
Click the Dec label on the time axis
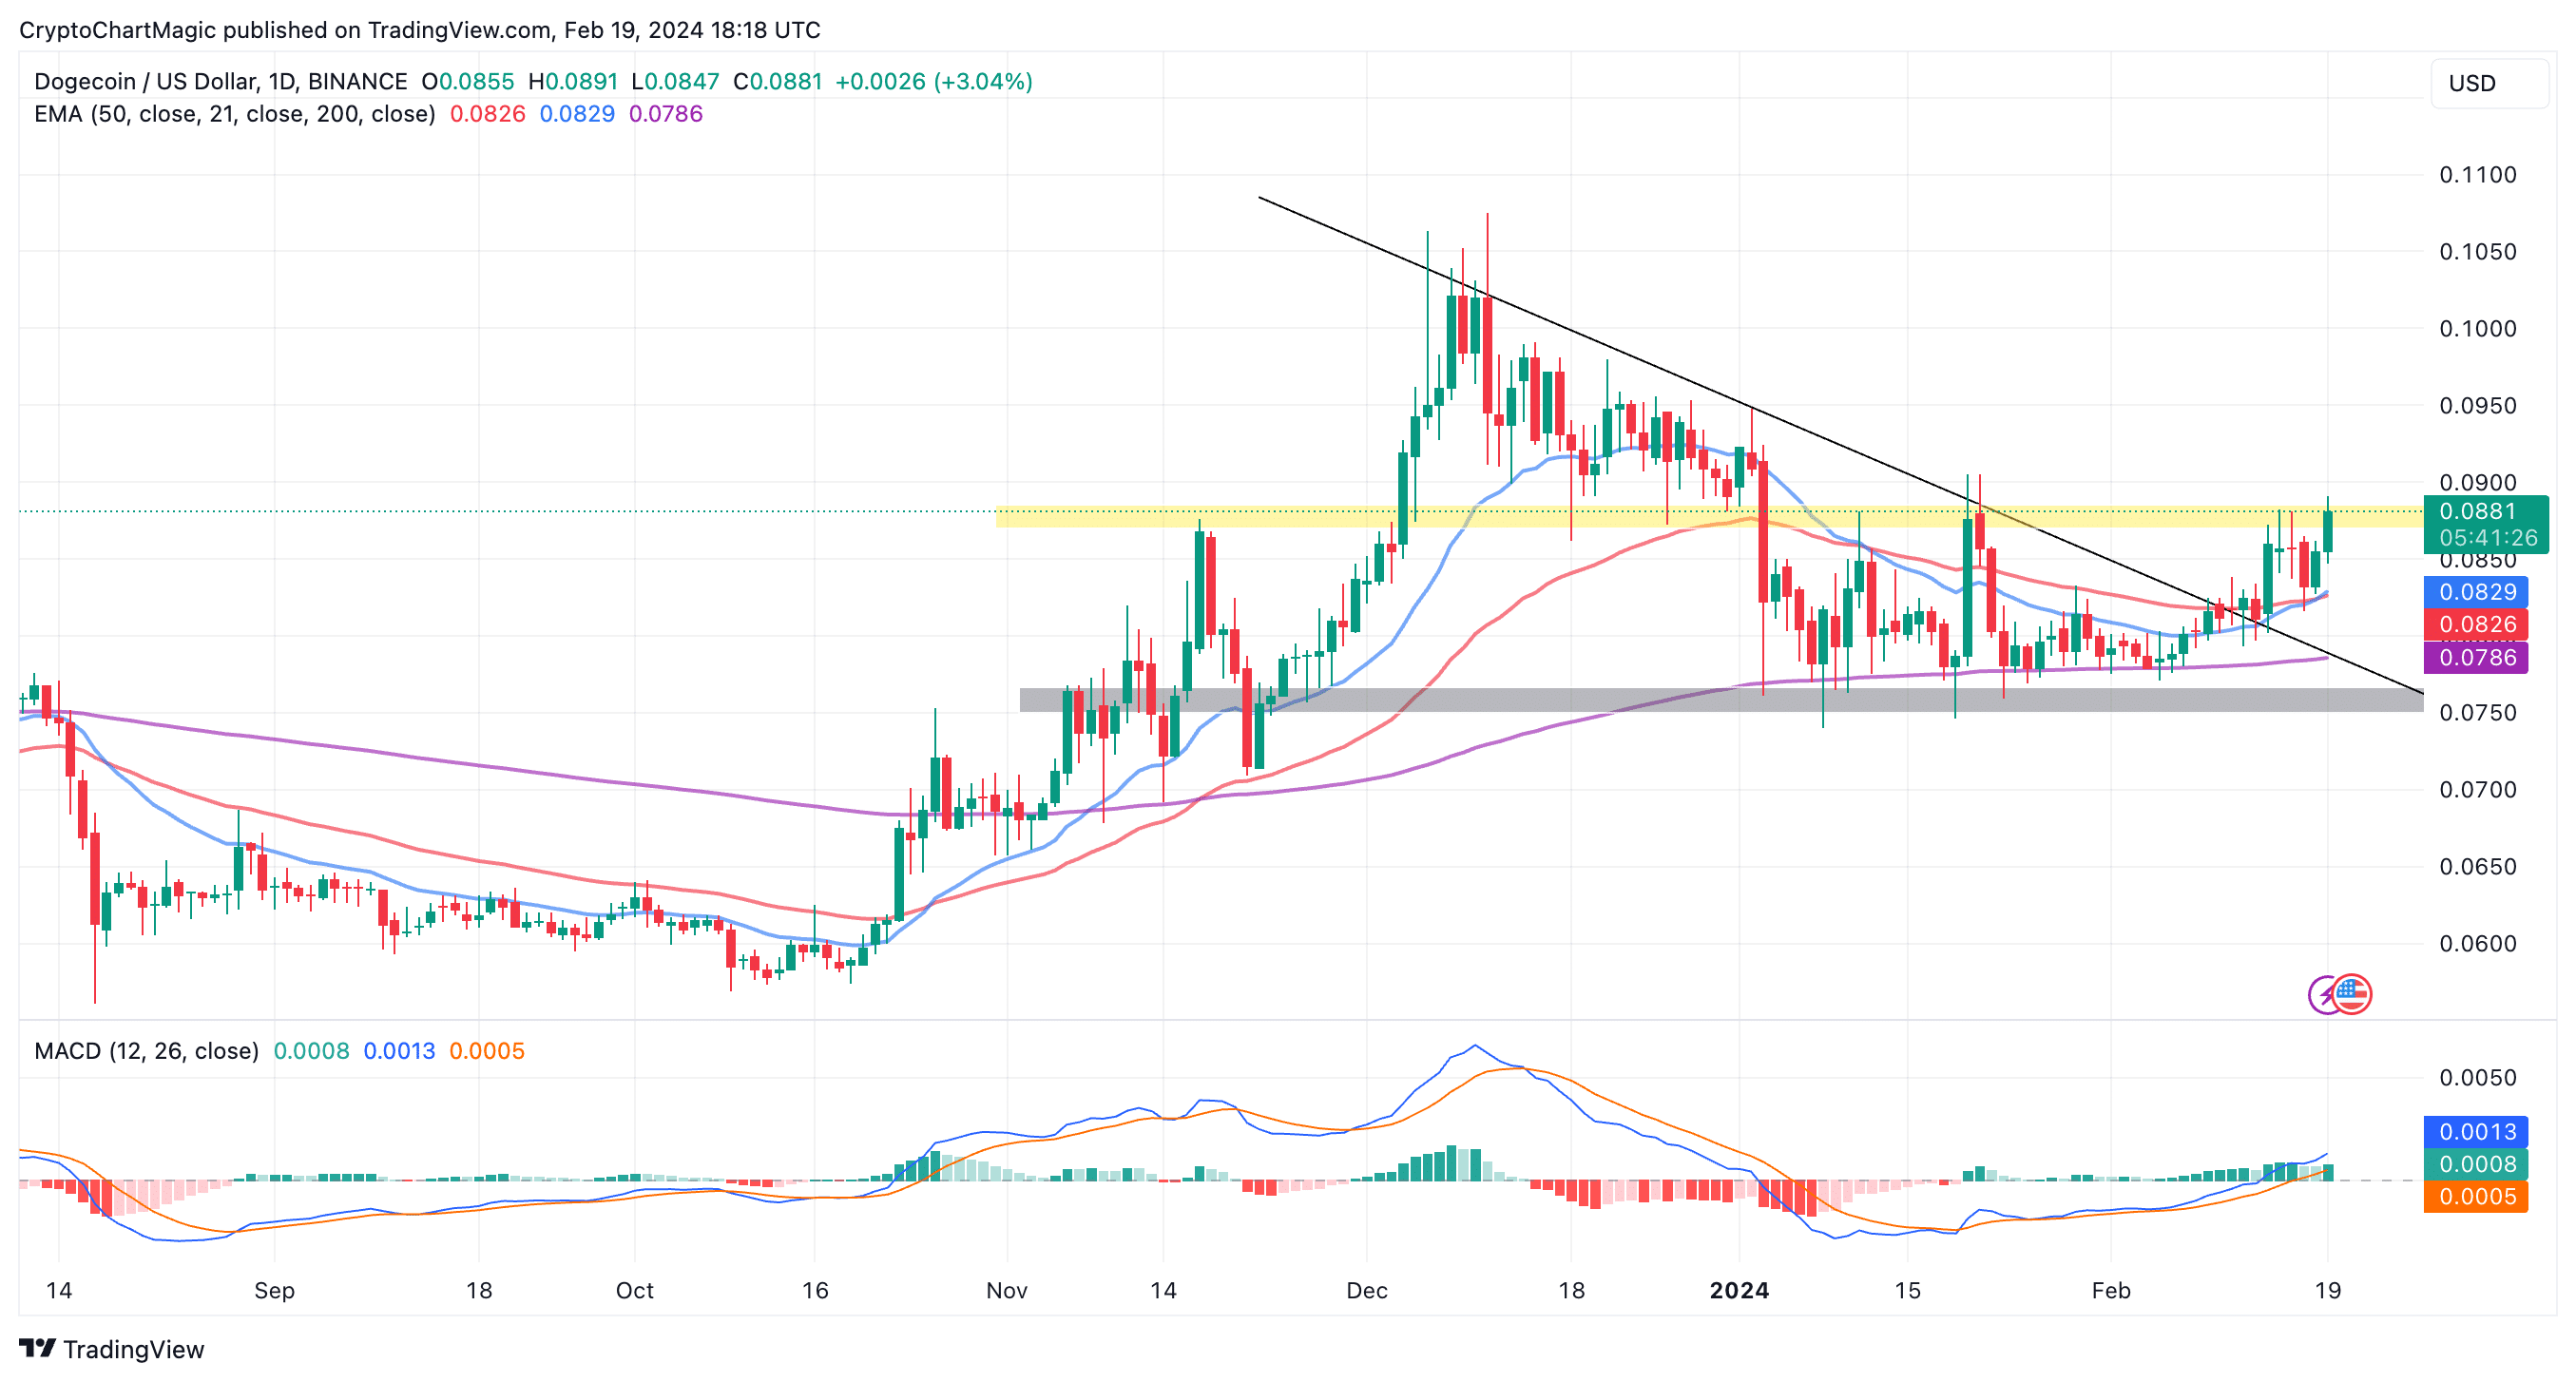pyautogui.click(x=1366, y=1291)
